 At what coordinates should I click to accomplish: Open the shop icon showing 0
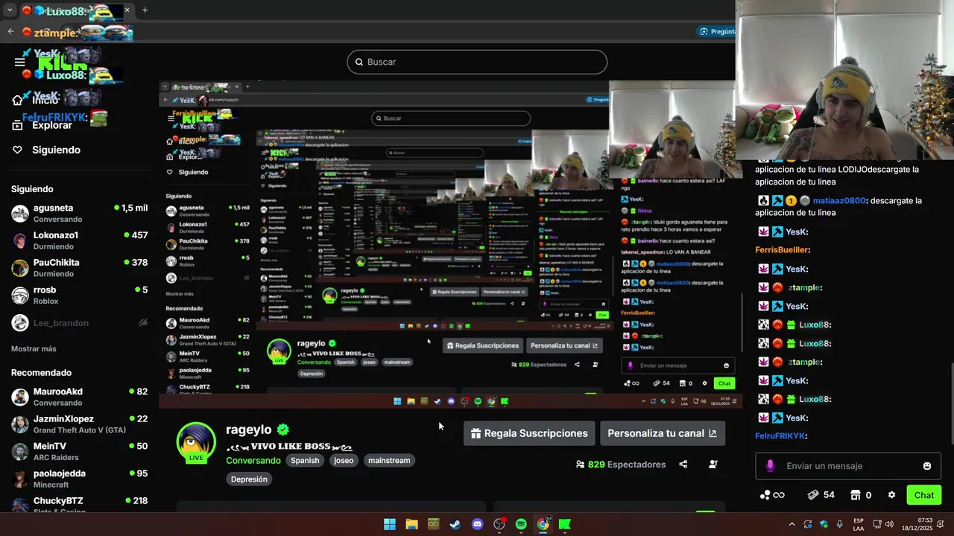861,495
